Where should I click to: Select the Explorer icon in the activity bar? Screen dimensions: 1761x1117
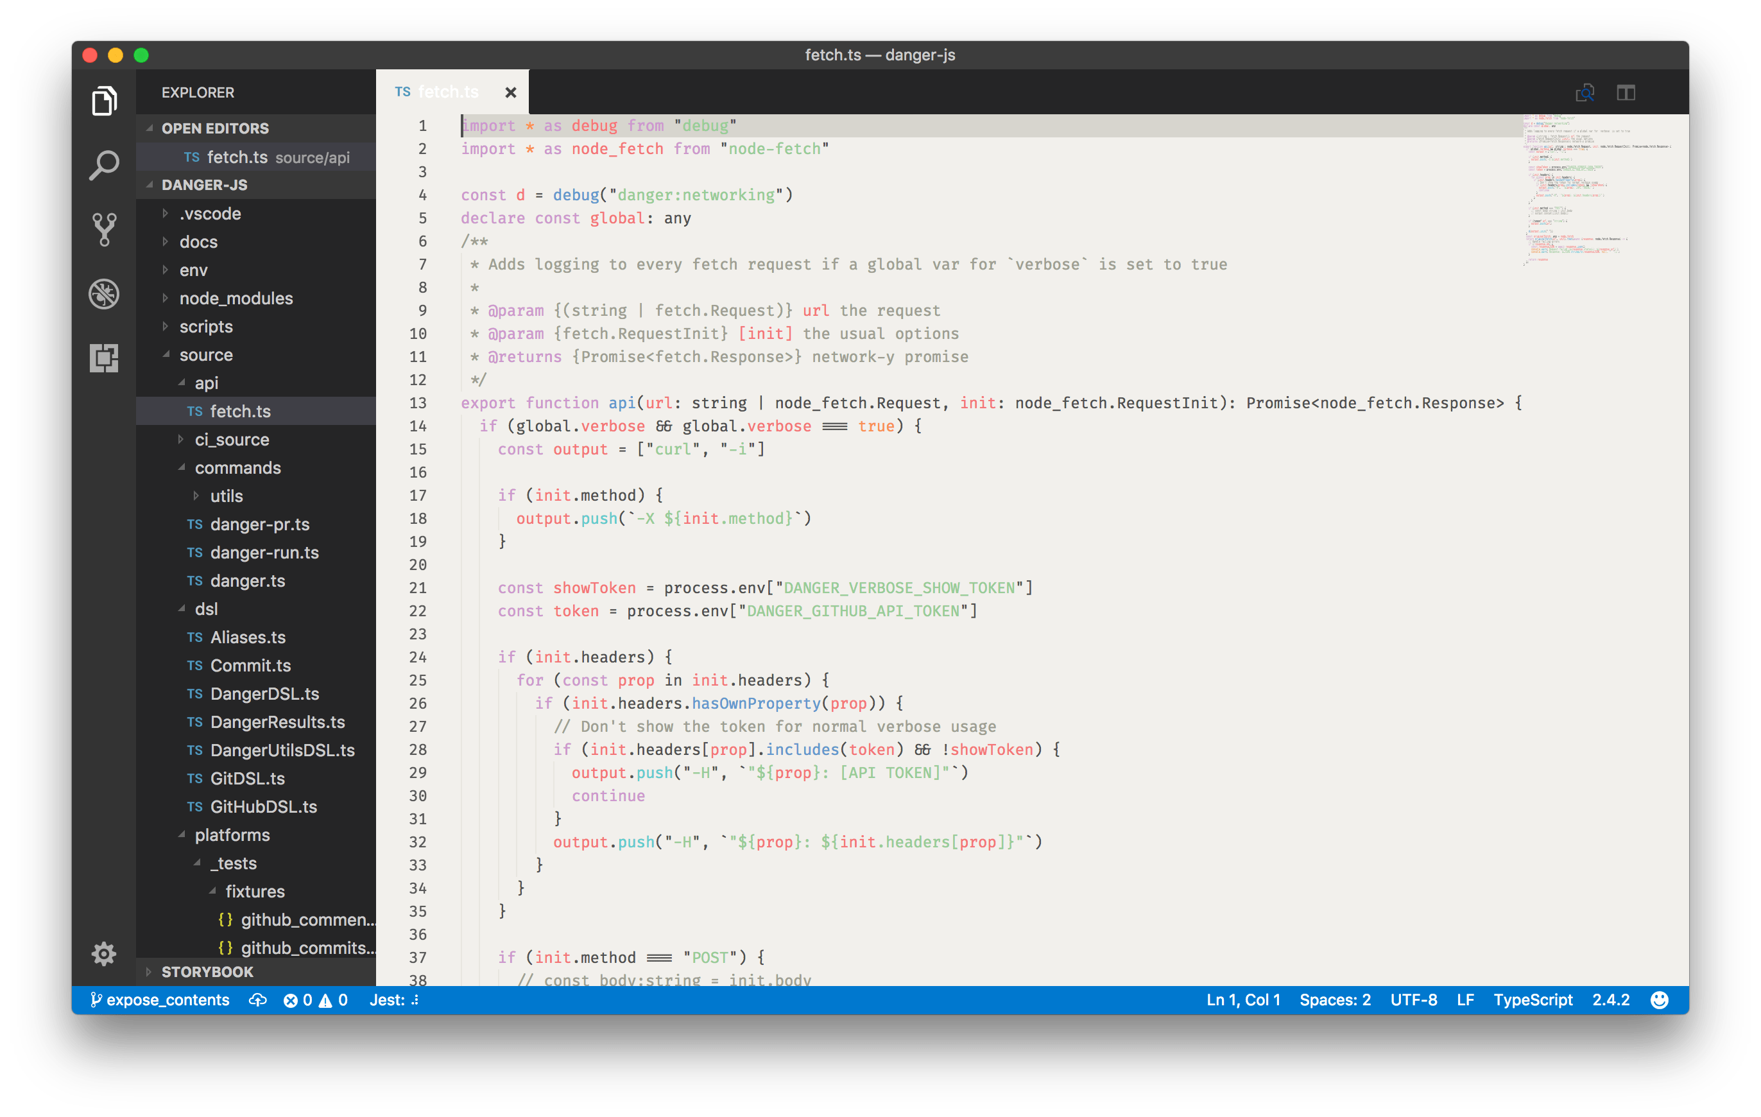click(103, 101)
